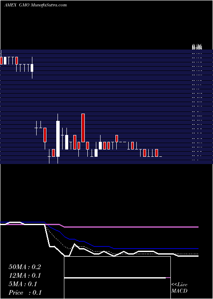Click the 5MA : 0.1 value

[23, 284]
